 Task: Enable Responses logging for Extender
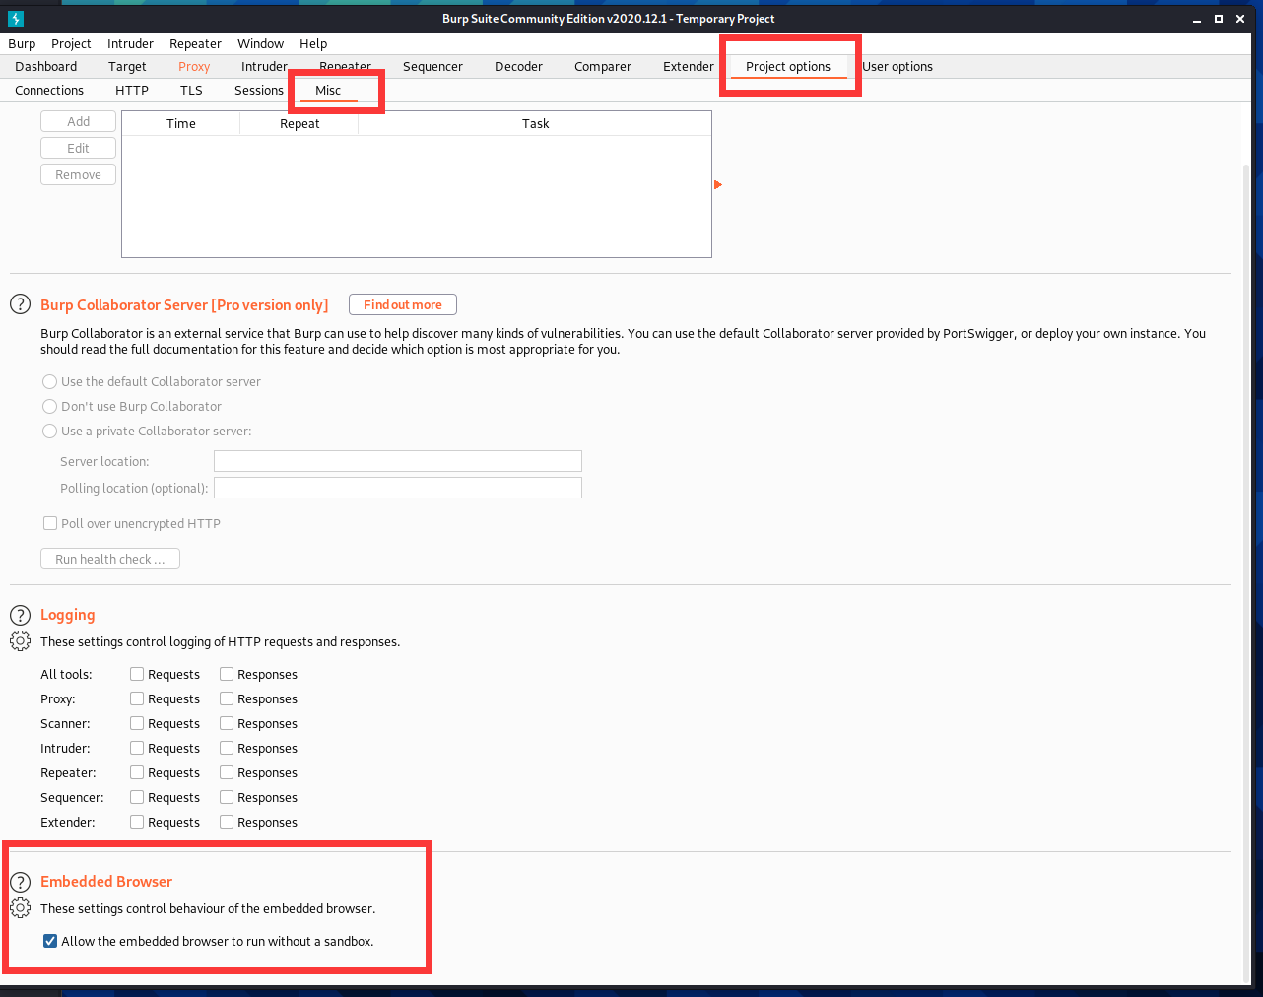point(227,822)
